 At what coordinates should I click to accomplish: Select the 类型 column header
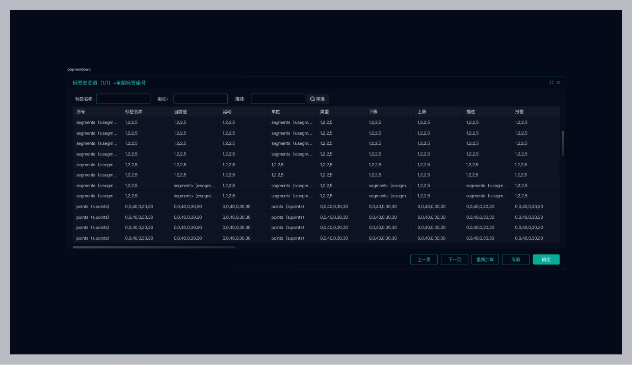pyautogui.click(x=325, y=112)
